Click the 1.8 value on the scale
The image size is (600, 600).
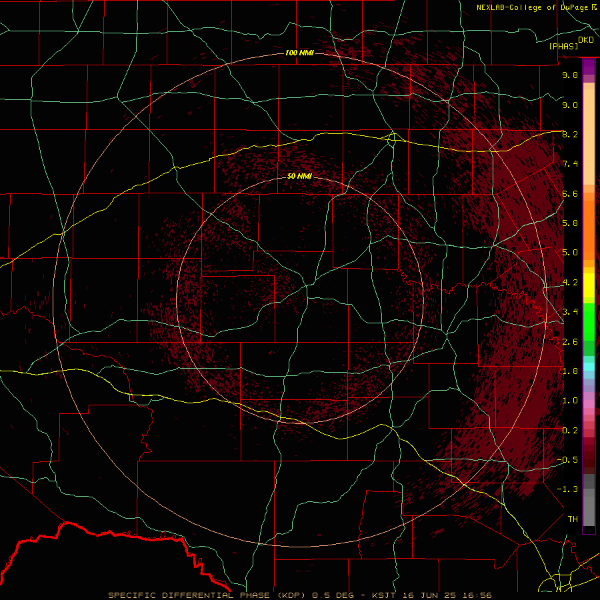click(x=570, y=371)
